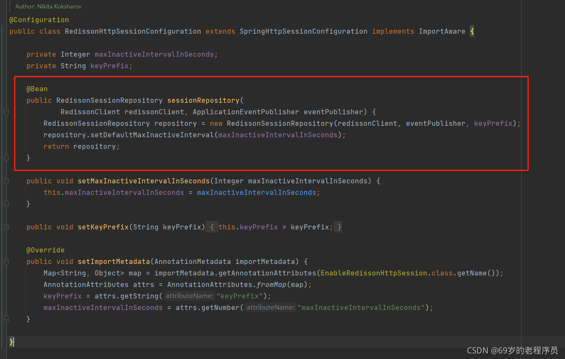Click EnableRedissonHttpSession class reference
This screenshot has height=359, width=565.
coord(374,273)
